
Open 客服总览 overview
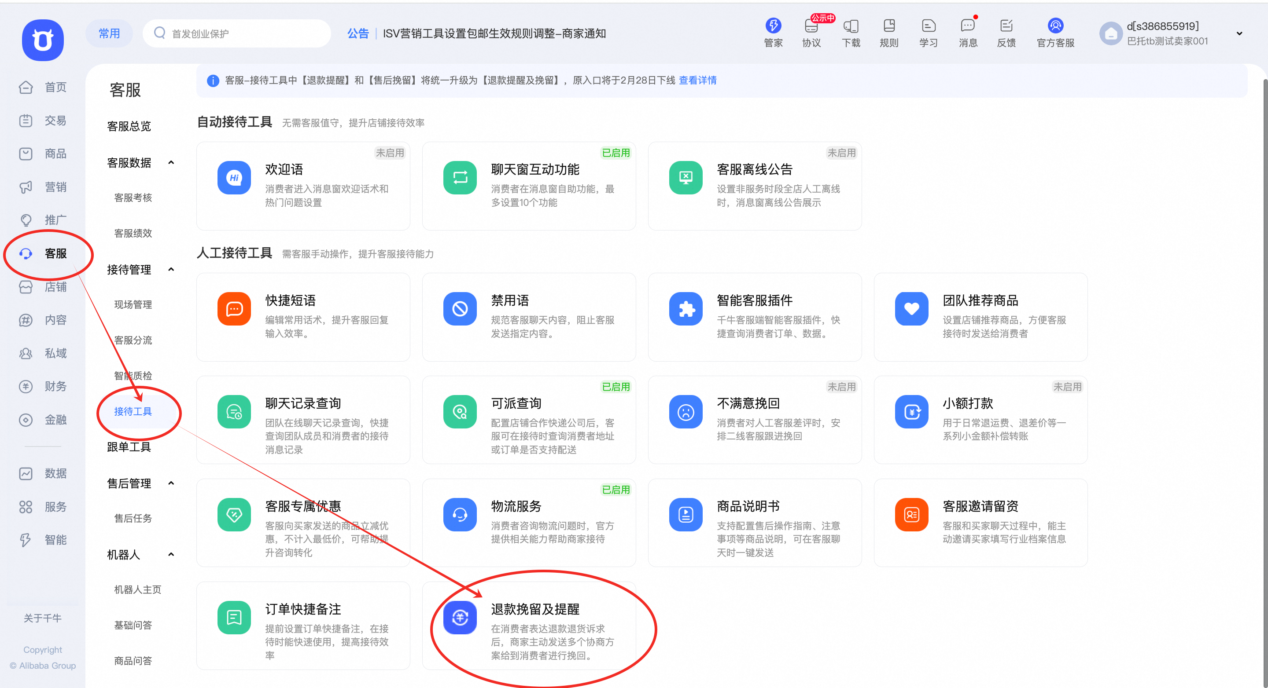click(x=129, y=126)
